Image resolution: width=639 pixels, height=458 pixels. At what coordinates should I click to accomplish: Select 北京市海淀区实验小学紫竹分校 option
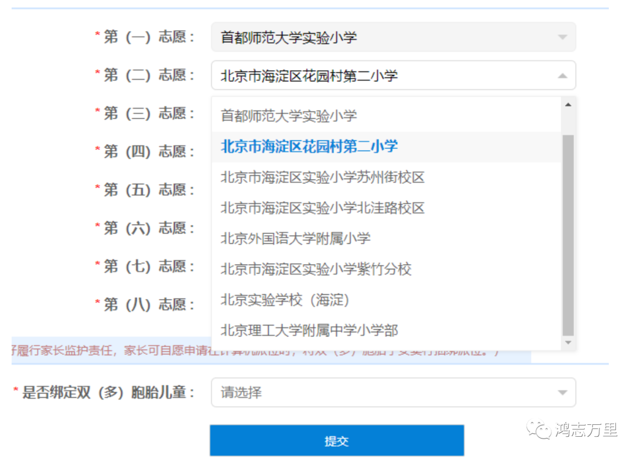click(x=386, y=269)
